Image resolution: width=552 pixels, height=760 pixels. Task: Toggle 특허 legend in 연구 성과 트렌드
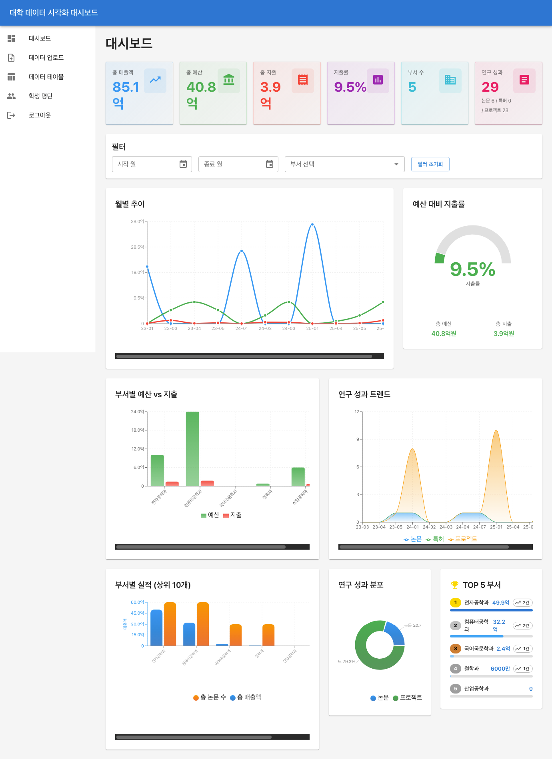click(x=435, y=539)
